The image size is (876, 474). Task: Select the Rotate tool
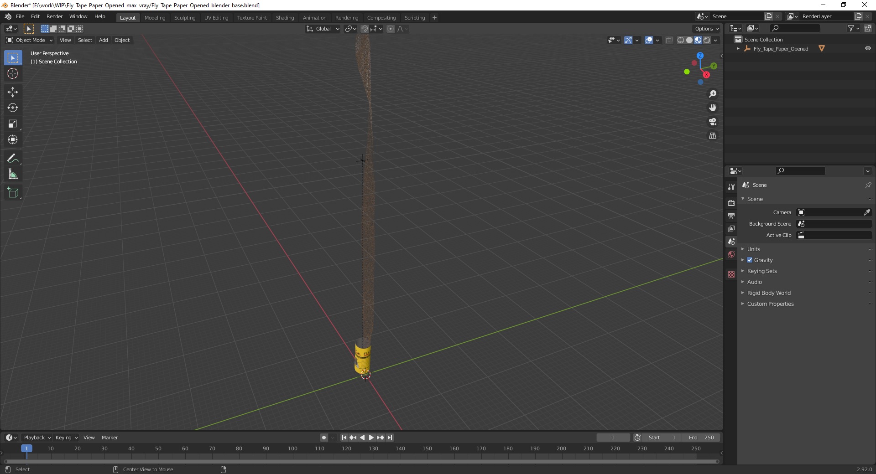[x=13, y=108]
